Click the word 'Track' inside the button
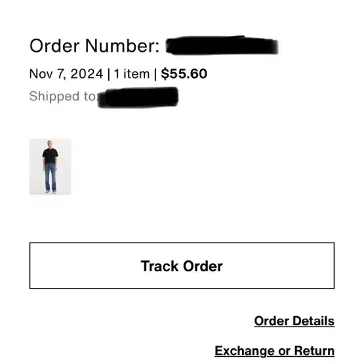 tap(160, 266)
